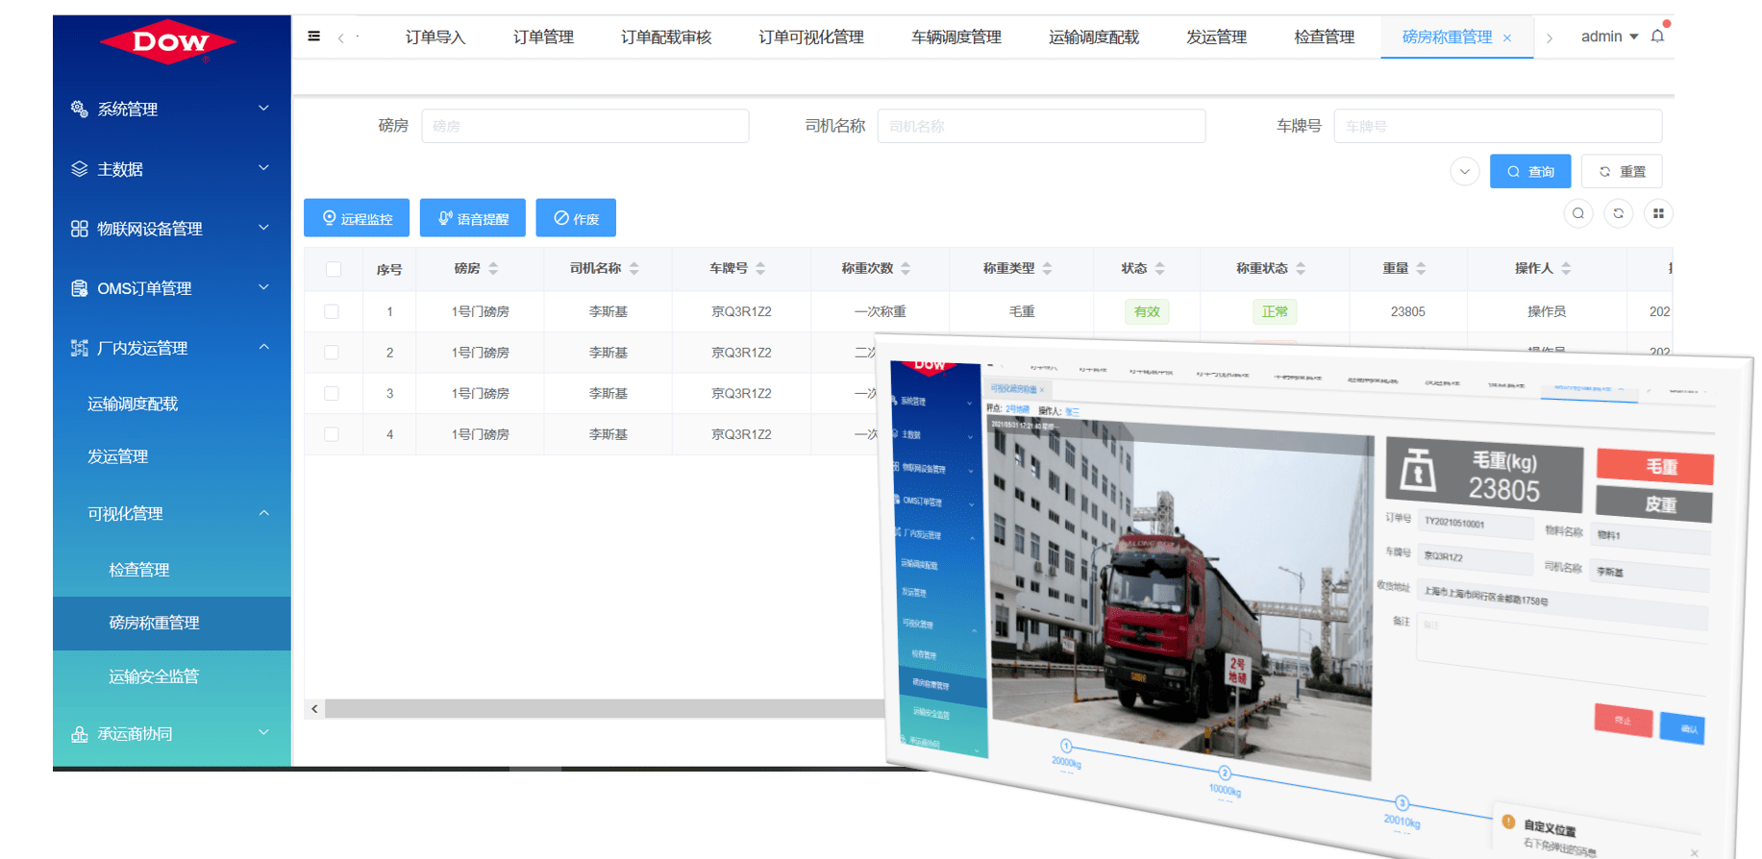Viewport: 1762px width, 859px height.
Task: Open 运输安全监管 in the sidebar
Action: [154, 676]
